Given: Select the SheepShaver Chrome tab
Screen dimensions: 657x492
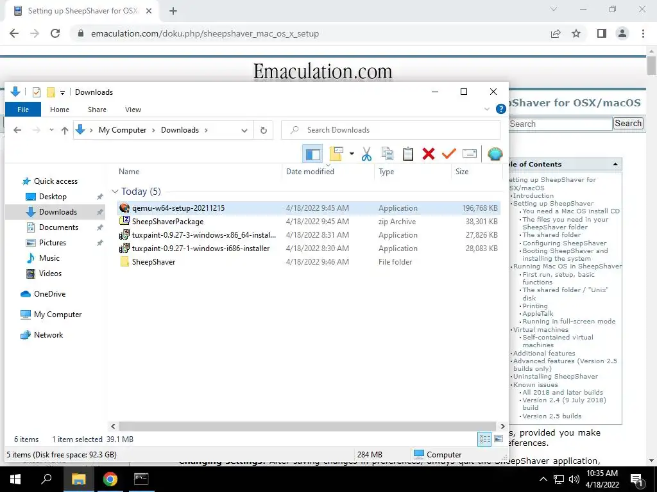Looking at the screenshot, I should (x=82, y=11).
